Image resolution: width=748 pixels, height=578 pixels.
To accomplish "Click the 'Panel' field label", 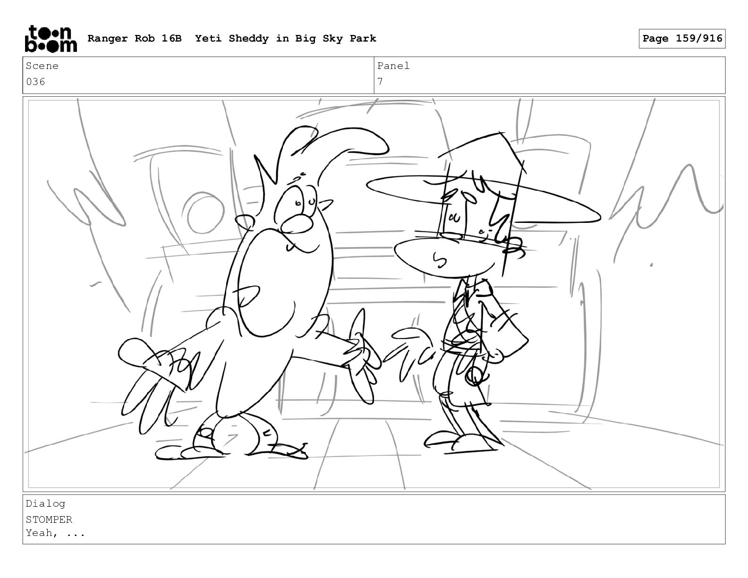I will 393,66.
